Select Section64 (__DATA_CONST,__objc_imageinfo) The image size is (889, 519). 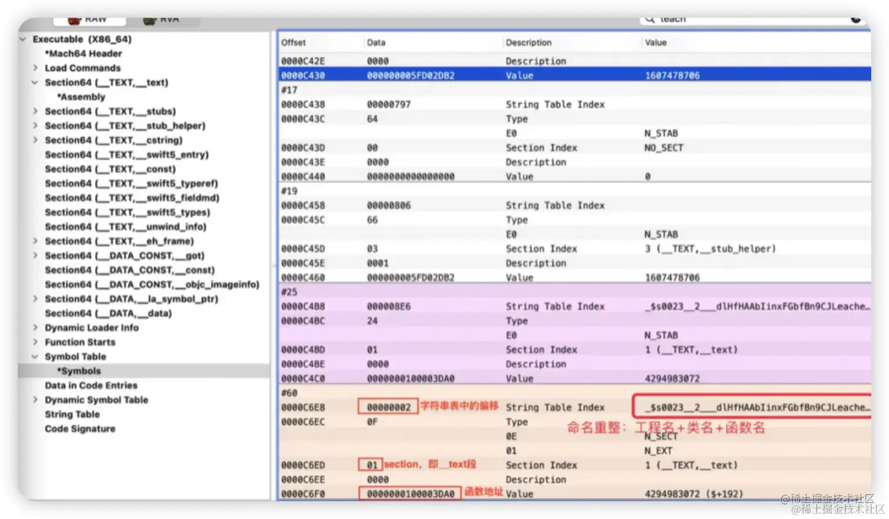[152, 284]
